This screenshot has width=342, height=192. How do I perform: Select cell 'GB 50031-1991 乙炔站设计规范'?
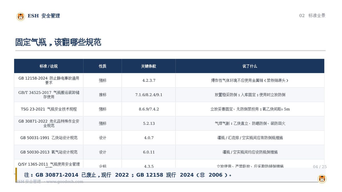[x=49, y=138]
